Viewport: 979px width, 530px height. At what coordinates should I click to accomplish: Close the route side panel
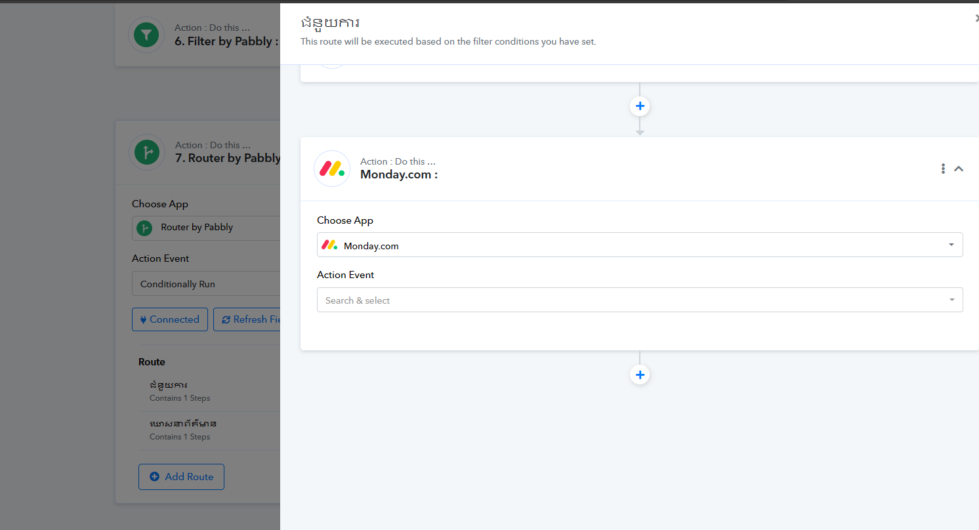tap(976, 19)
